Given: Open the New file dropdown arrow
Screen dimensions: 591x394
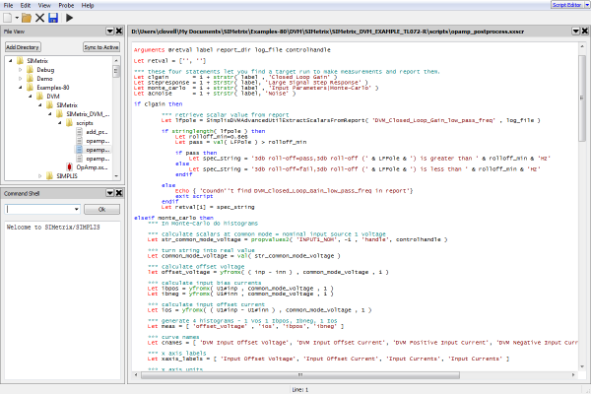Looking at the screenshot, I should tap(17, 18).
